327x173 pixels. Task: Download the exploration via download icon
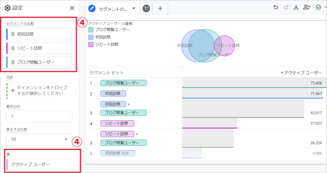pyautogui.click(x=296, y=7)
